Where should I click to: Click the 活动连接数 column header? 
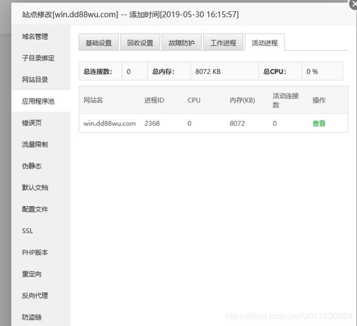(286, 100)
